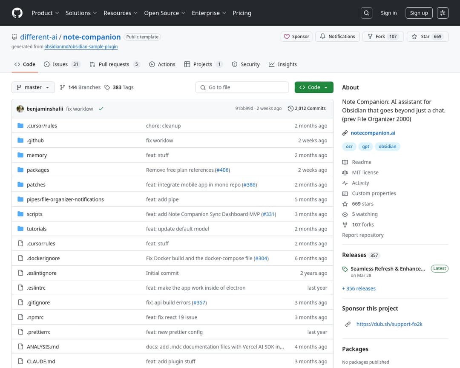Open the 2,012 Commits history link

307,108
